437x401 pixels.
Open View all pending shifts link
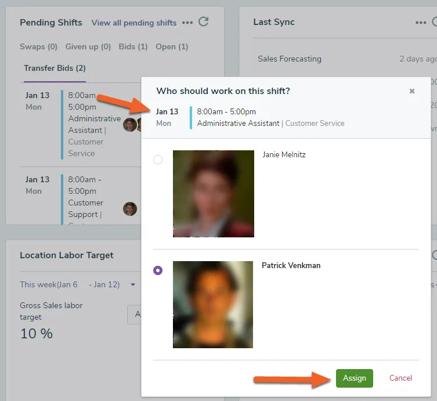(x=134, y=23)
